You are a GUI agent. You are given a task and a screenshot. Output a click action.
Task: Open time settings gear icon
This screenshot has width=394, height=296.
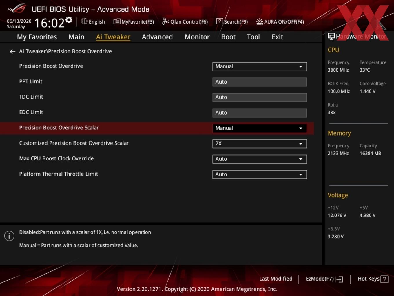coord(69,20)
